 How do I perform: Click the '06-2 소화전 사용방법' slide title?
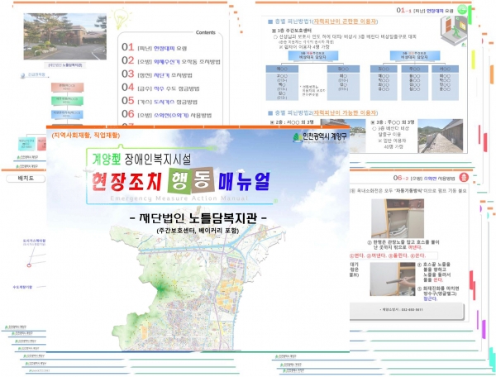(424, 179)
